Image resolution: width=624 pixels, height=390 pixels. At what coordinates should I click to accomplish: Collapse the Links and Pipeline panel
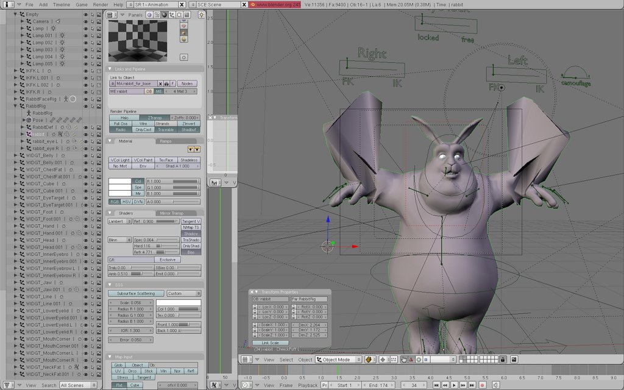pos(110,68)
